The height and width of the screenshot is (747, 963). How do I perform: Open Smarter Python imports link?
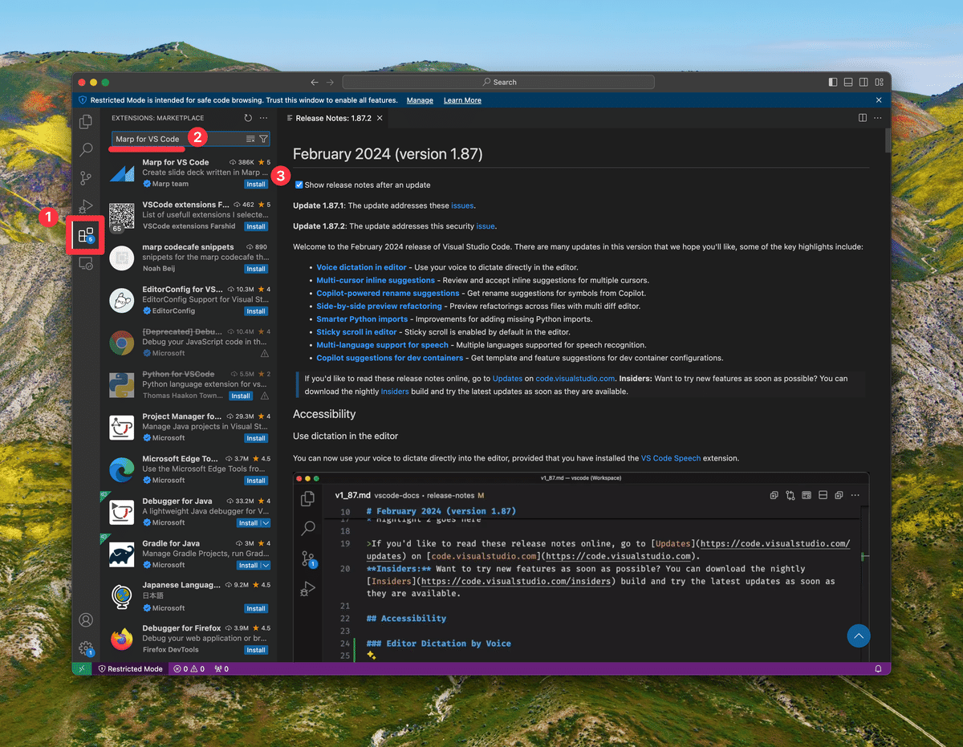point(362,319)
